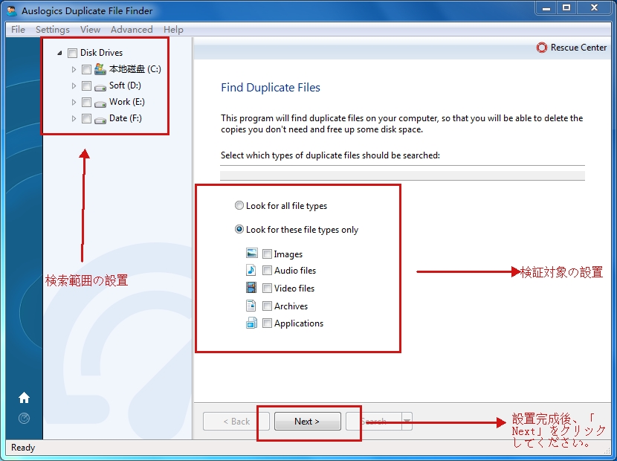Click the Find Duplicate Files heading
The height and width of the screenshot is (461, 617).
point(271,88)
